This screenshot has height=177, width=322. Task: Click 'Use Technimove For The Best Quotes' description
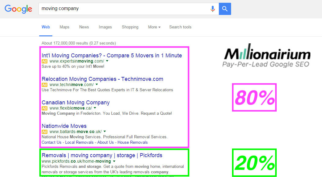click(x=107, y=90)
